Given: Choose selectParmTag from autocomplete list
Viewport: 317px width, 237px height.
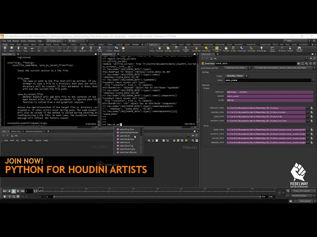Looking at the screenshot, I should 126,146.
